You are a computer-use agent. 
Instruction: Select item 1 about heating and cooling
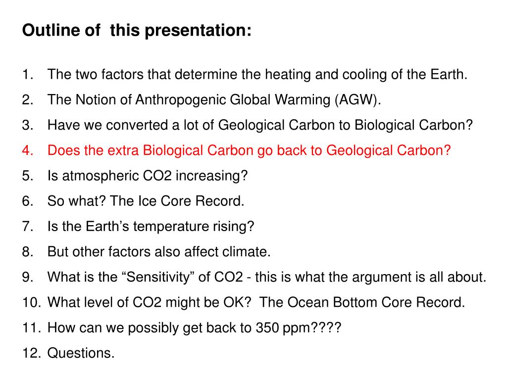pos(257,75)
